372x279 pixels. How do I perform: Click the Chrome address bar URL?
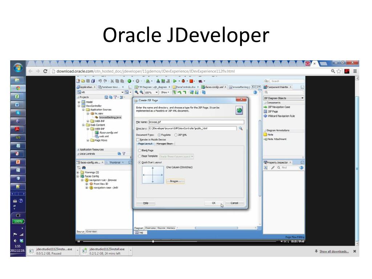145,71
